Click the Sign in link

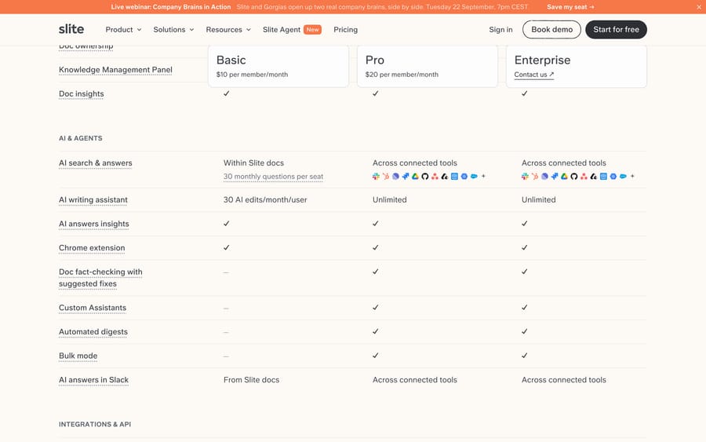500,29
